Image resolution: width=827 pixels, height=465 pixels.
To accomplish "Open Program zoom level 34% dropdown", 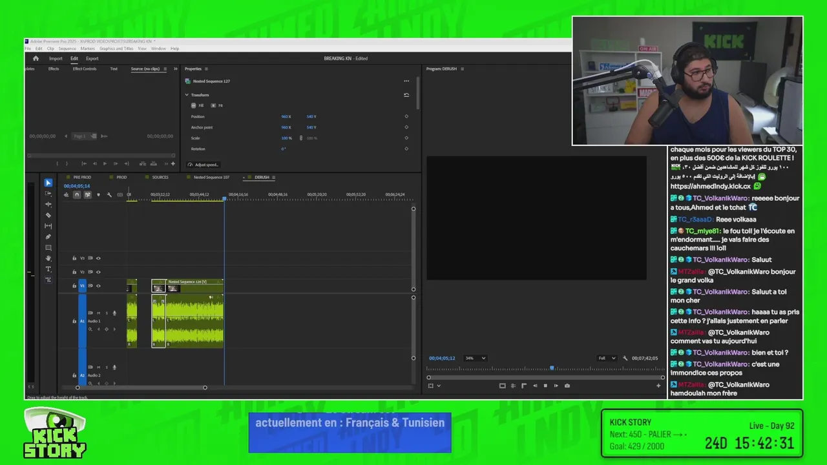I will [x=475, y=358].
